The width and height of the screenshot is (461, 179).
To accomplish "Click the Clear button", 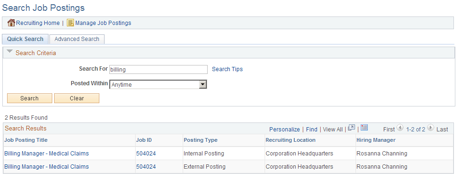I will 77,98.
